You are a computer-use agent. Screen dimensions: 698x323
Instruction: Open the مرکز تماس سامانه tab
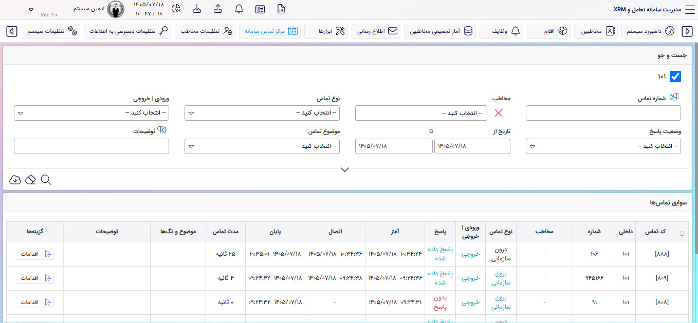tap(270, 31)
